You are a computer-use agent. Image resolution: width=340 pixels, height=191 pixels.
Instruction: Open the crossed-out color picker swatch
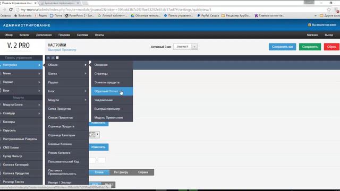94,134
